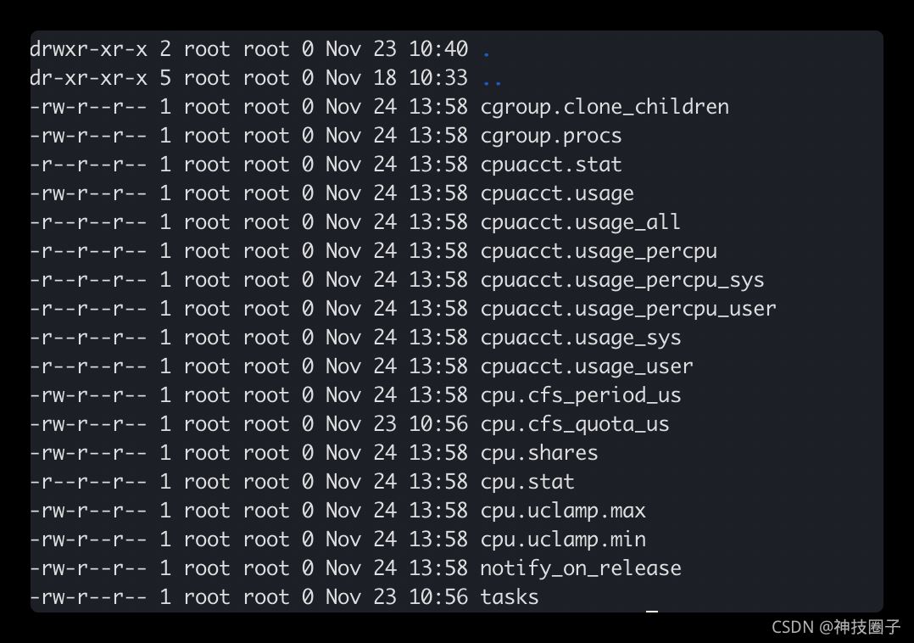Select the cpu.cfs_quota_us entry
The image size is (914, 643).
coord(574,424)
